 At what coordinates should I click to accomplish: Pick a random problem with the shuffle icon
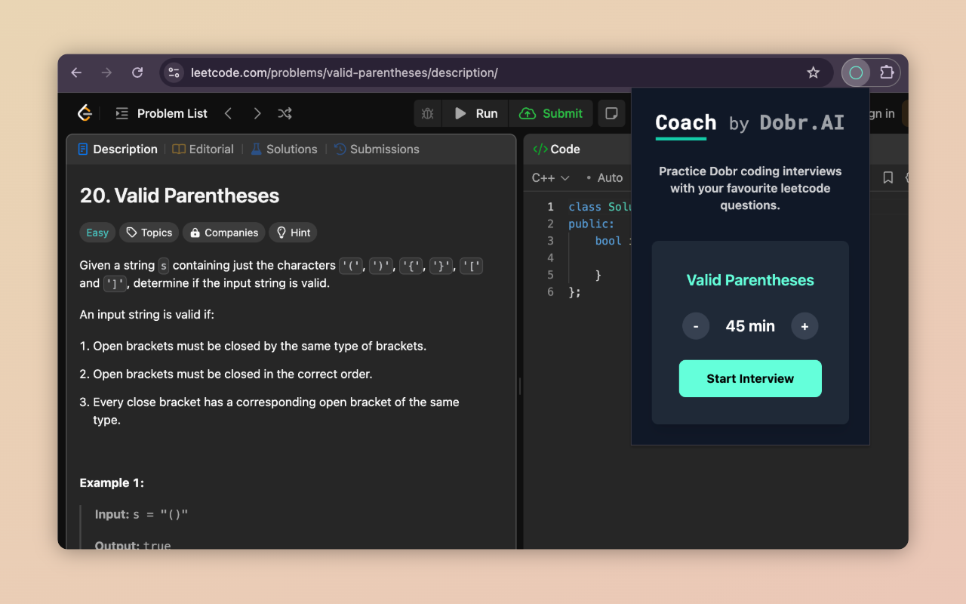(285, 112)
